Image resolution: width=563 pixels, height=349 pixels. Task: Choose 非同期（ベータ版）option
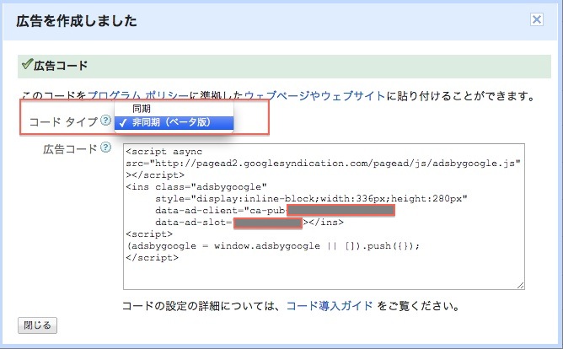click(174, 122)
